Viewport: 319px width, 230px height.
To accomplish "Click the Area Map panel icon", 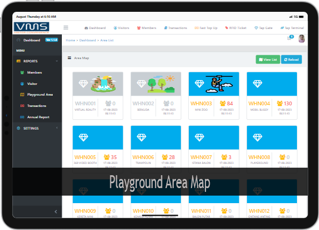I will point(69,58).
